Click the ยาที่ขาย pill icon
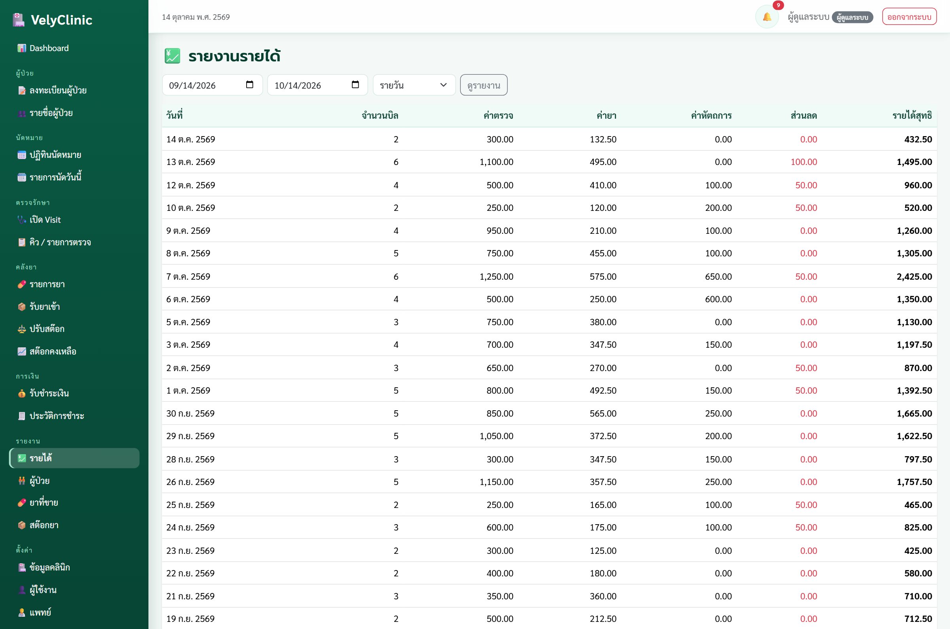 coord(22,503)
